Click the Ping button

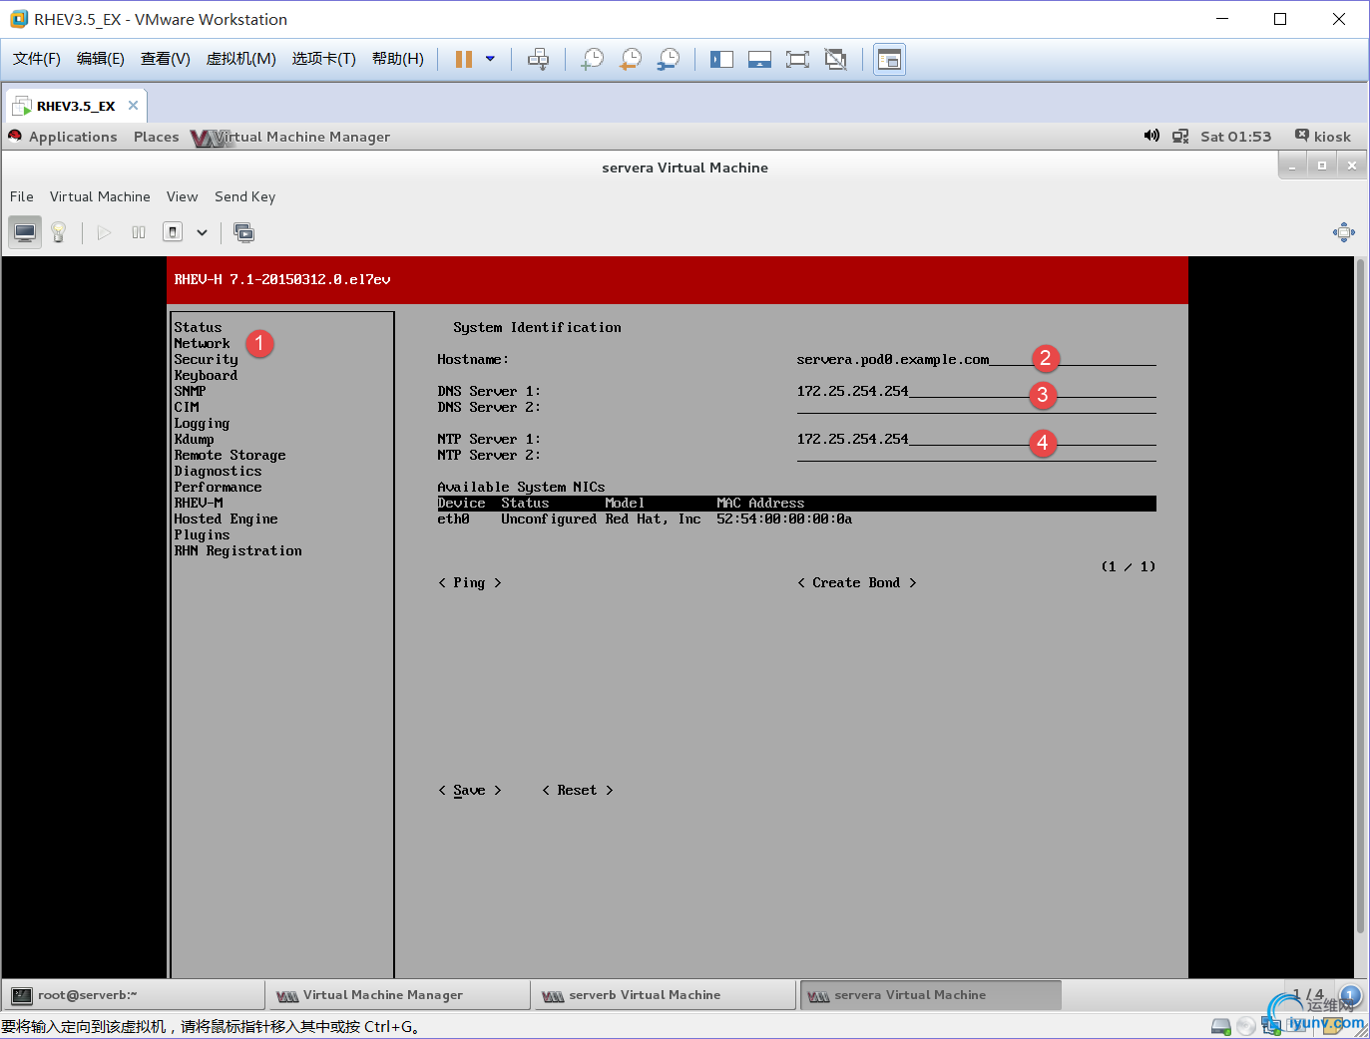click(469, 582)
